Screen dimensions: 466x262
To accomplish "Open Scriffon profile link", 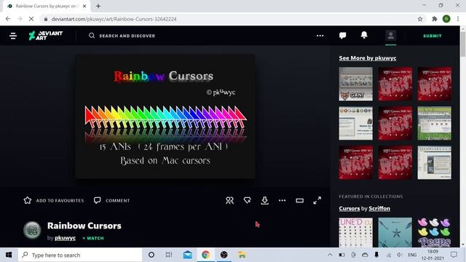I will click(x=379, y=209).
